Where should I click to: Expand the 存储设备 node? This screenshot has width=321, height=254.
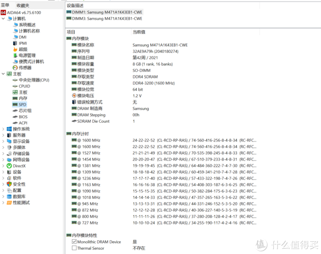pos(3,154)
